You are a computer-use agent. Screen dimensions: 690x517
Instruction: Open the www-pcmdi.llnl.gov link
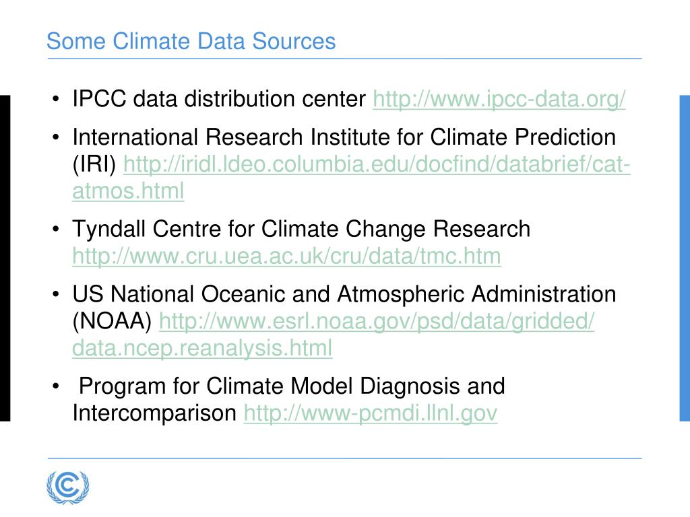tap(371, 413)
